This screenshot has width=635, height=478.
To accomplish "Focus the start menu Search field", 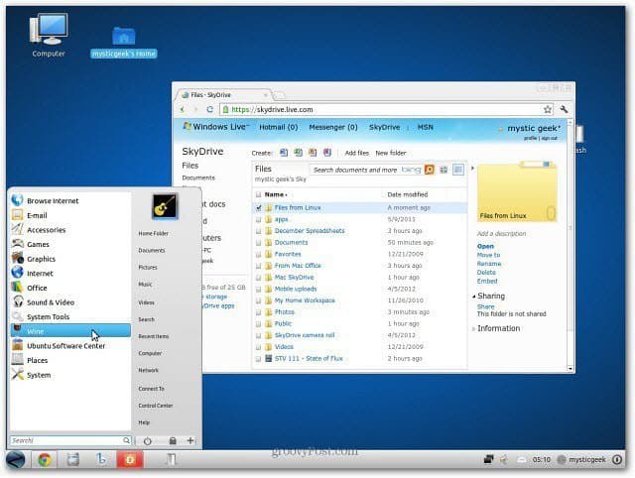I will (x=70, y=440).
